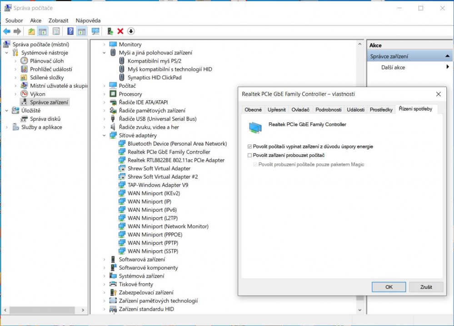The height and width of the screenshot is (326, 454).
Task: Enable 'Povolit zařízení probouzet počítač' checkbox
Action: pos(249,155)
